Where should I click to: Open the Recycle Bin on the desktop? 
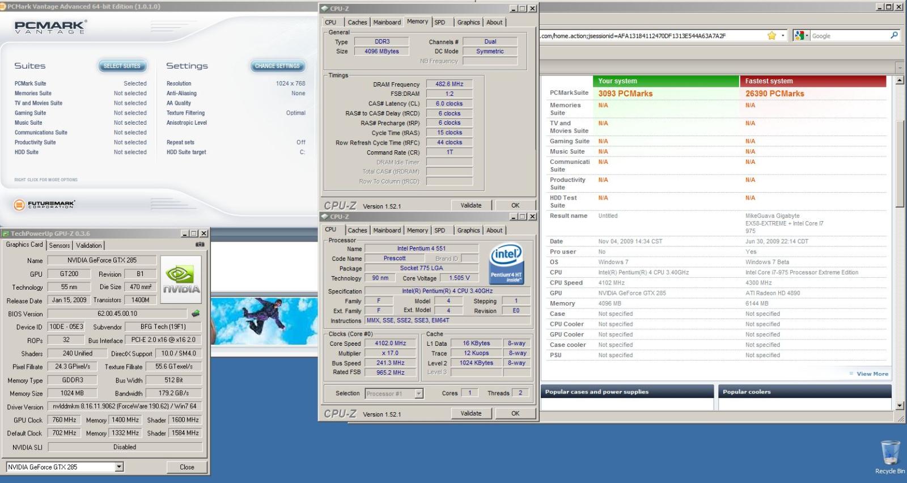[x=890, y=457]
